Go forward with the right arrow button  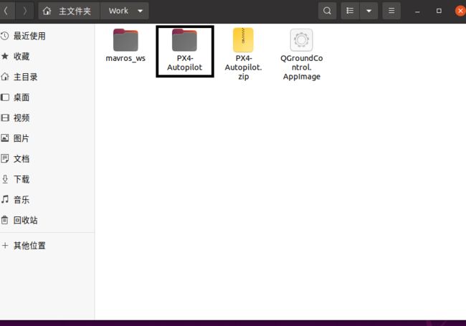[x=24, y=11]
